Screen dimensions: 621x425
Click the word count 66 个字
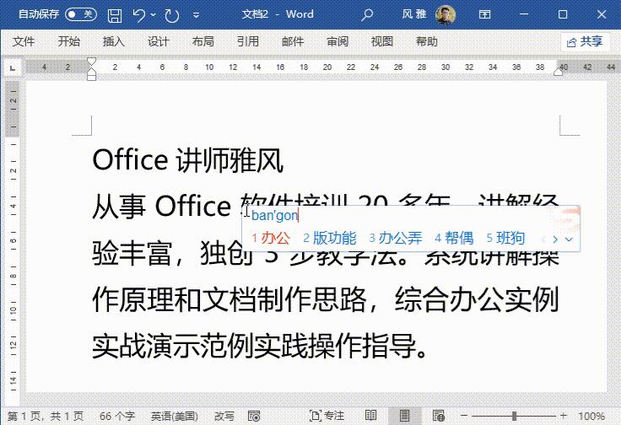(x=117, y=417)
